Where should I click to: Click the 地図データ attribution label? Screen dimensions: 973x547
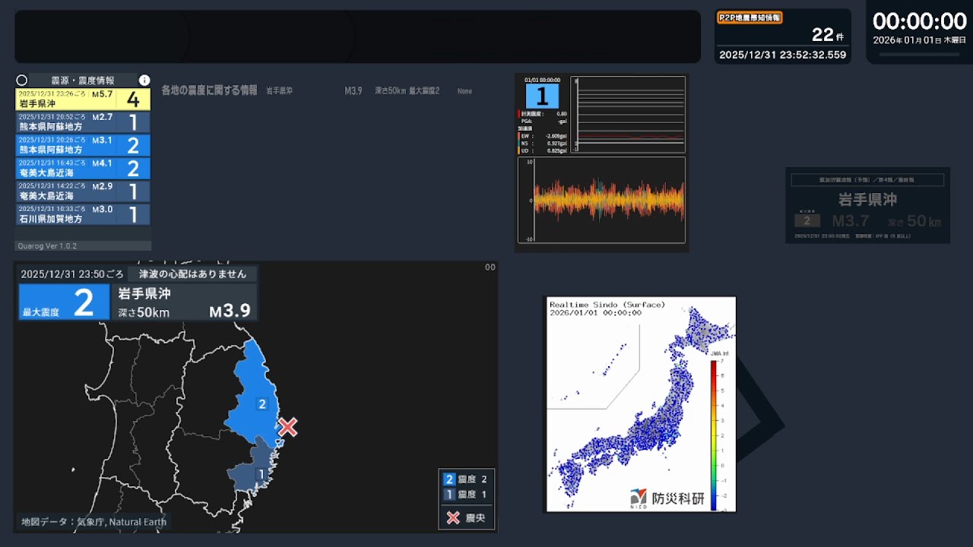(94, 522)
